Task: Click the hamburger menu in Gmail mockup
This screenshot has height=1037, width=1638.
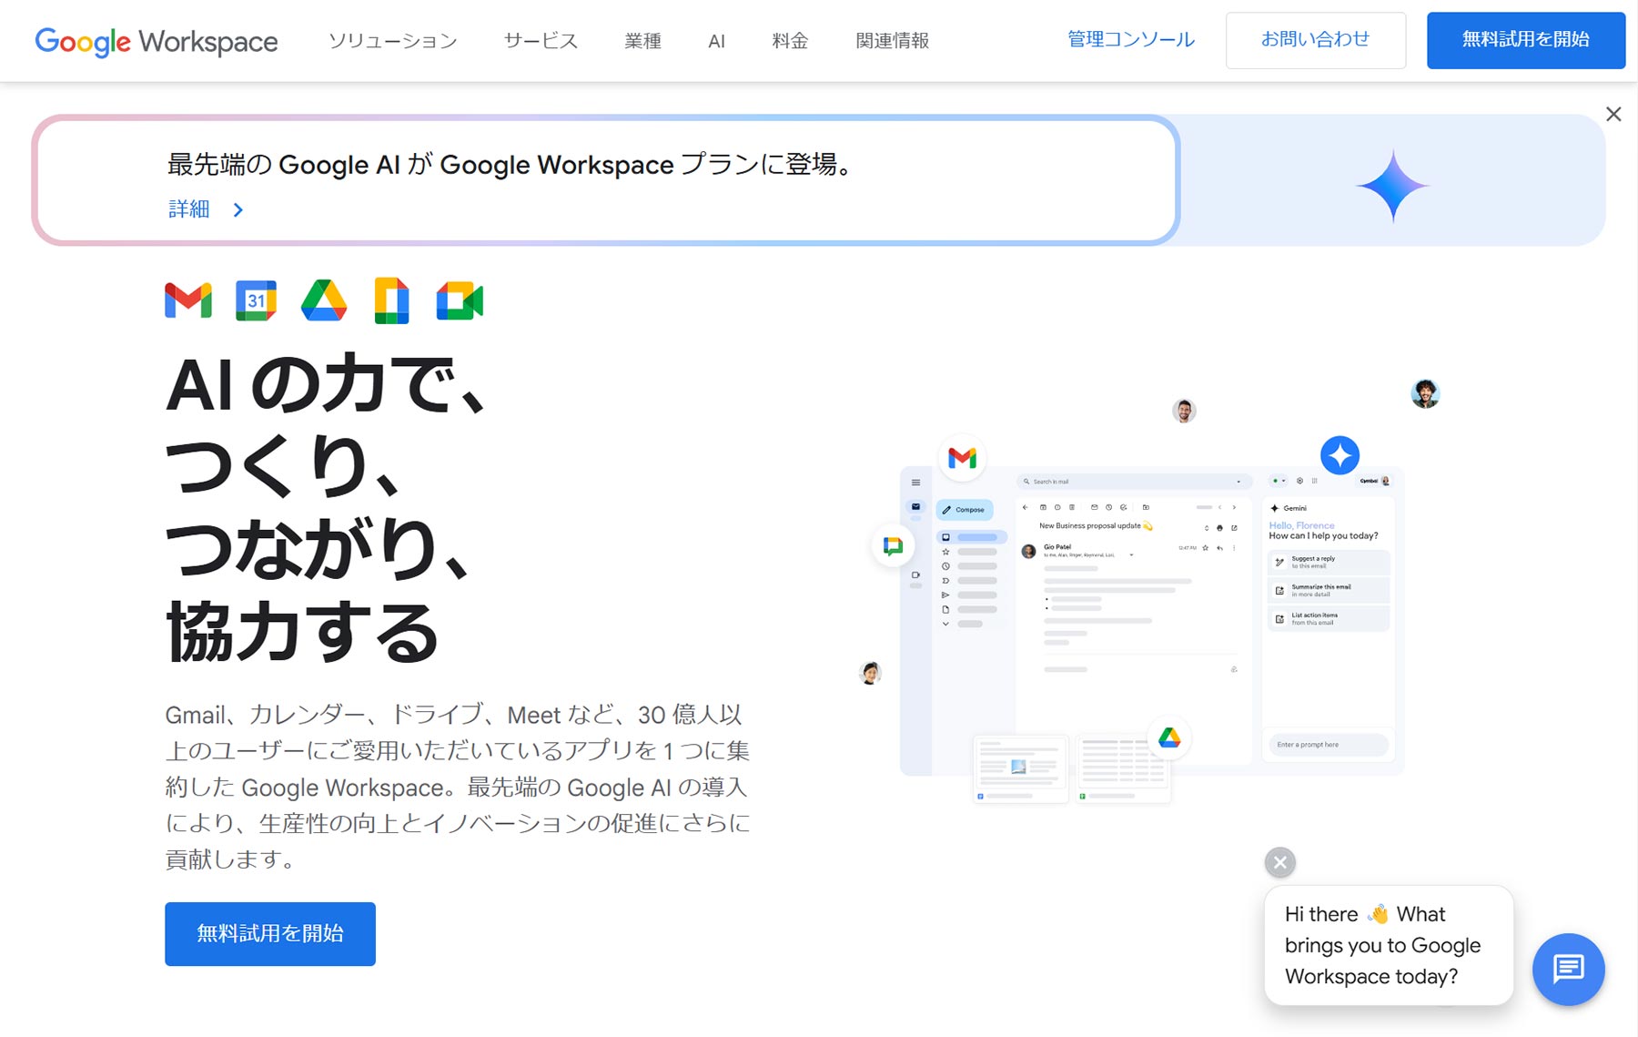Action: pyautogui.click(x=915, y=483)
